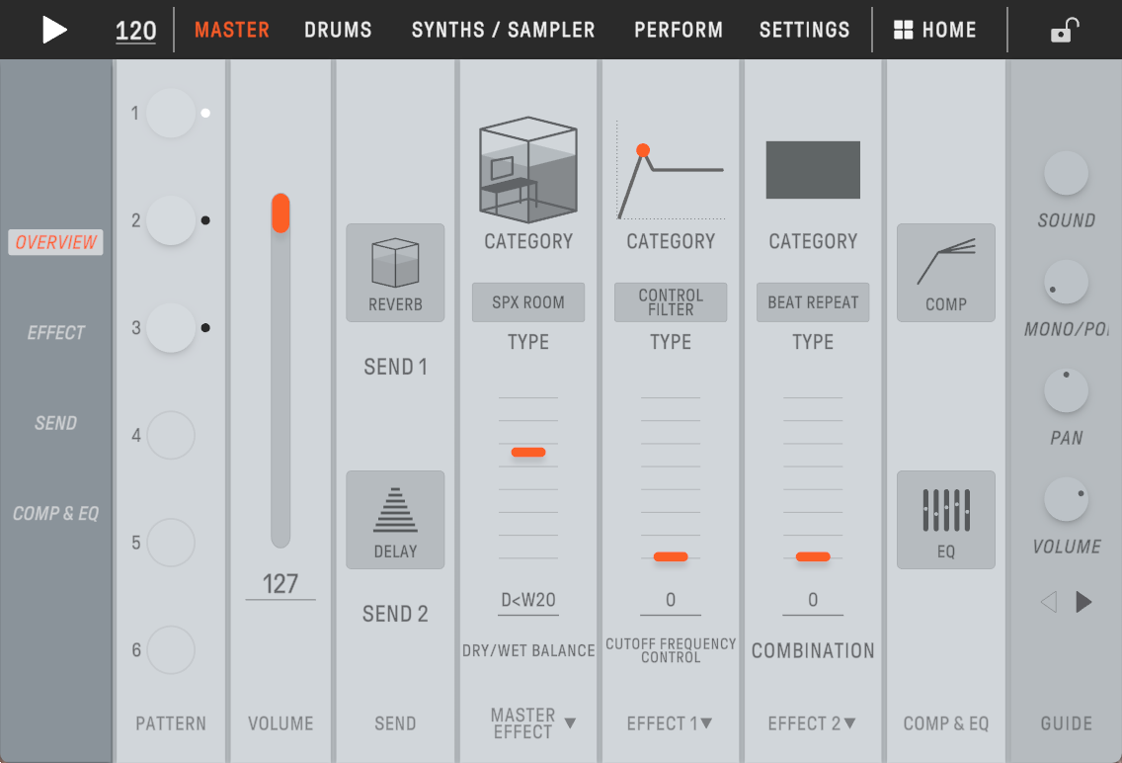Click the Effect 2 dark category image
This screenshot has height=763, width=1122.
point(813,170)
